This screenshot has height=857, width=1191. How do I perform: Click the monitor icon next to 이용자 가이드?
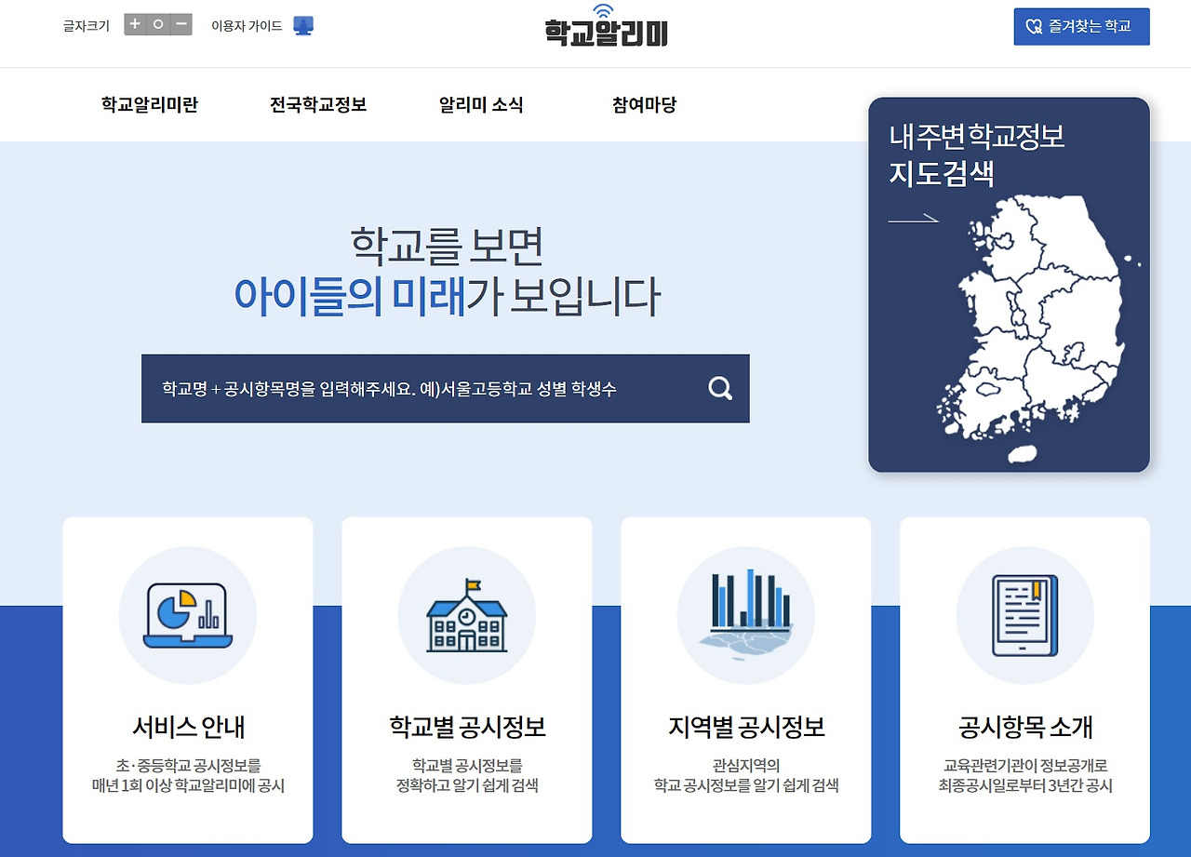click(x=301, y=25)
